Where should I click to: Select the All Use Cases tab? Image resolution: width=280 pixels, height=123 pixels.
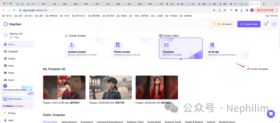pyautogui.click(x=50, y=122)
